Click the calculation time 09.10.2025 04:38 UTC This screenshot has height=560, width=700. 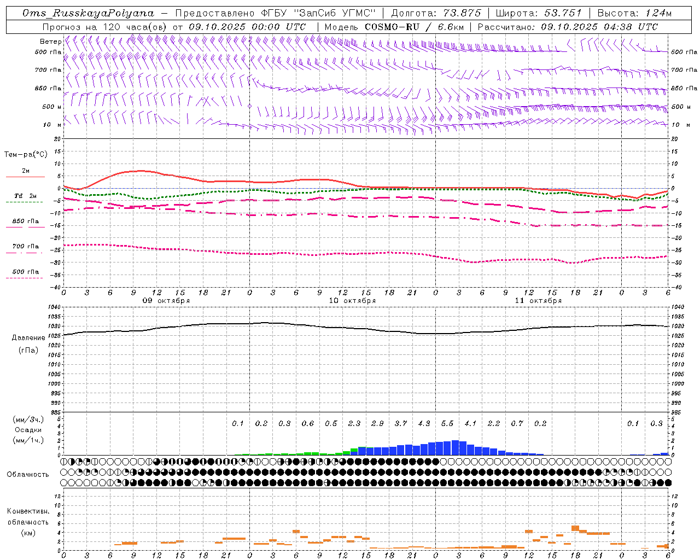(599, 26)
